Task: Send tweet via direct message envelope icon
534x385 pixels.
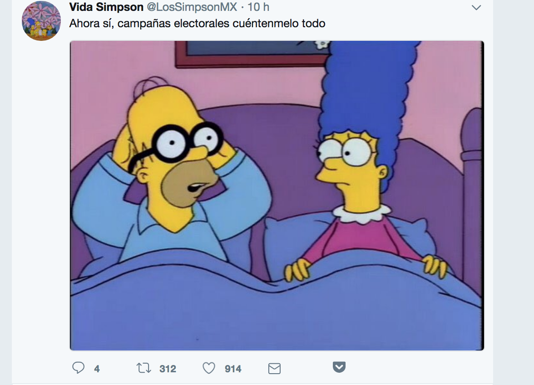Action: 274,368
